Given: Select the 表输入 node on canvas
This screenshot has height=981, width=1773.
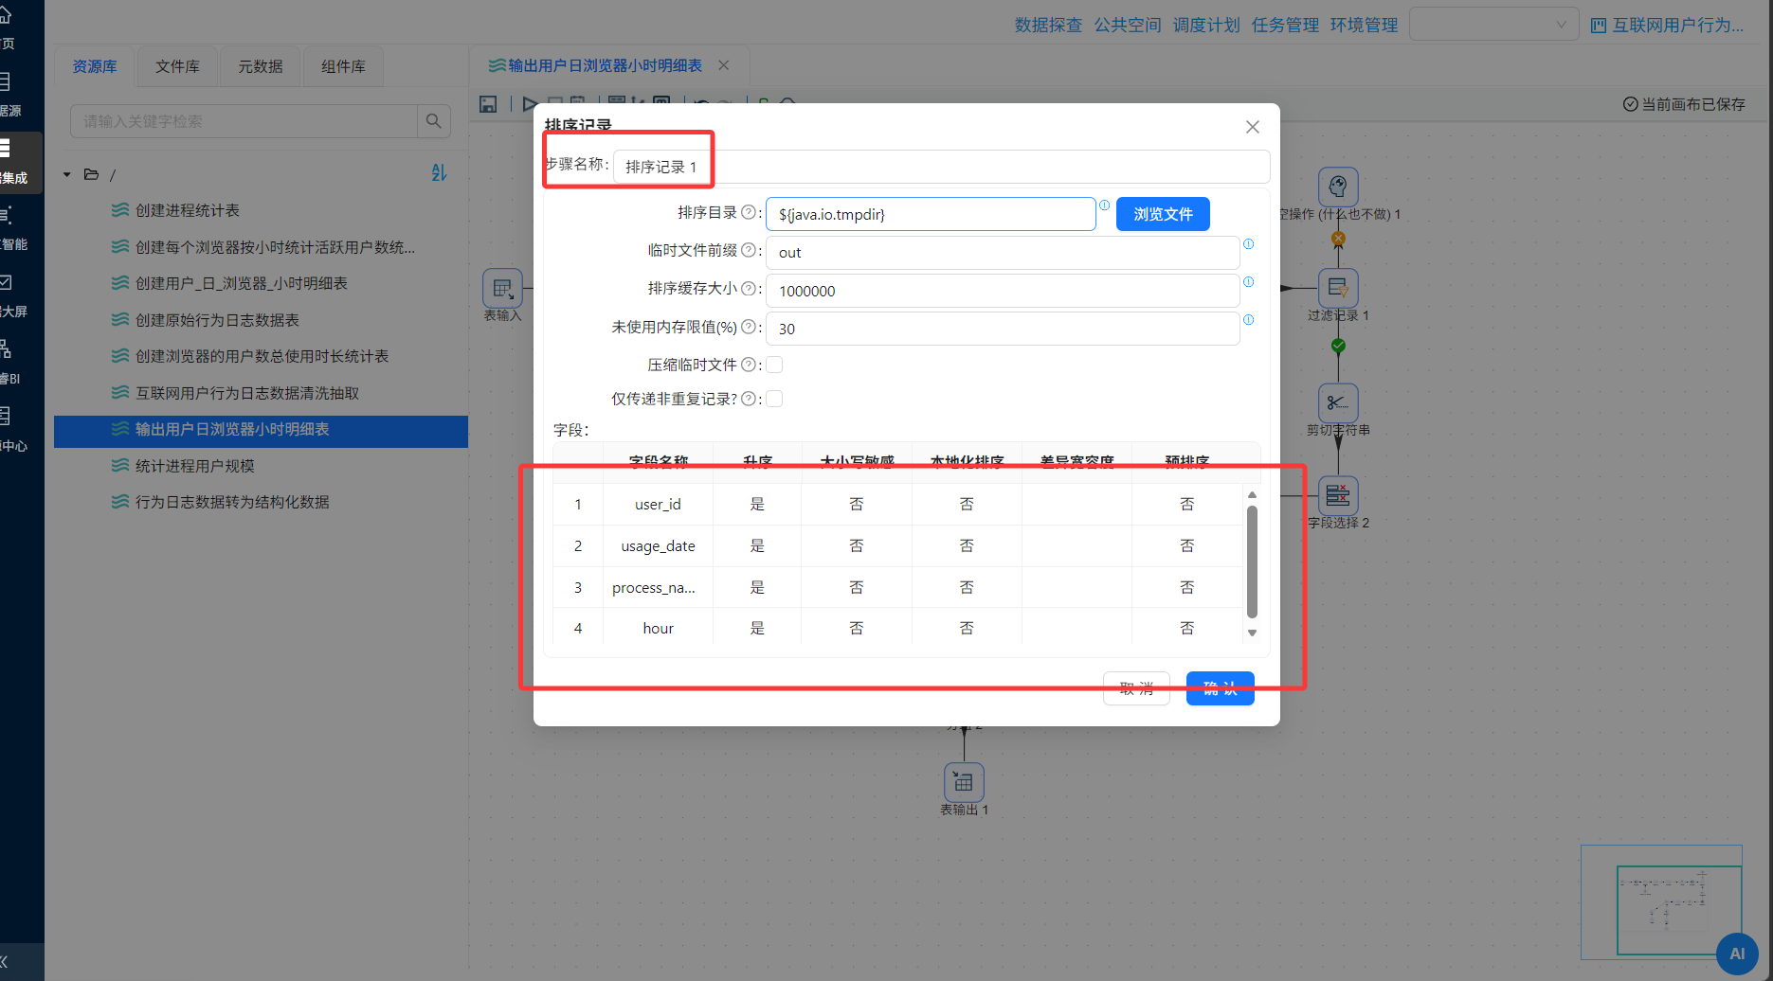Looking at the screenshot, I should click(502, 288).
